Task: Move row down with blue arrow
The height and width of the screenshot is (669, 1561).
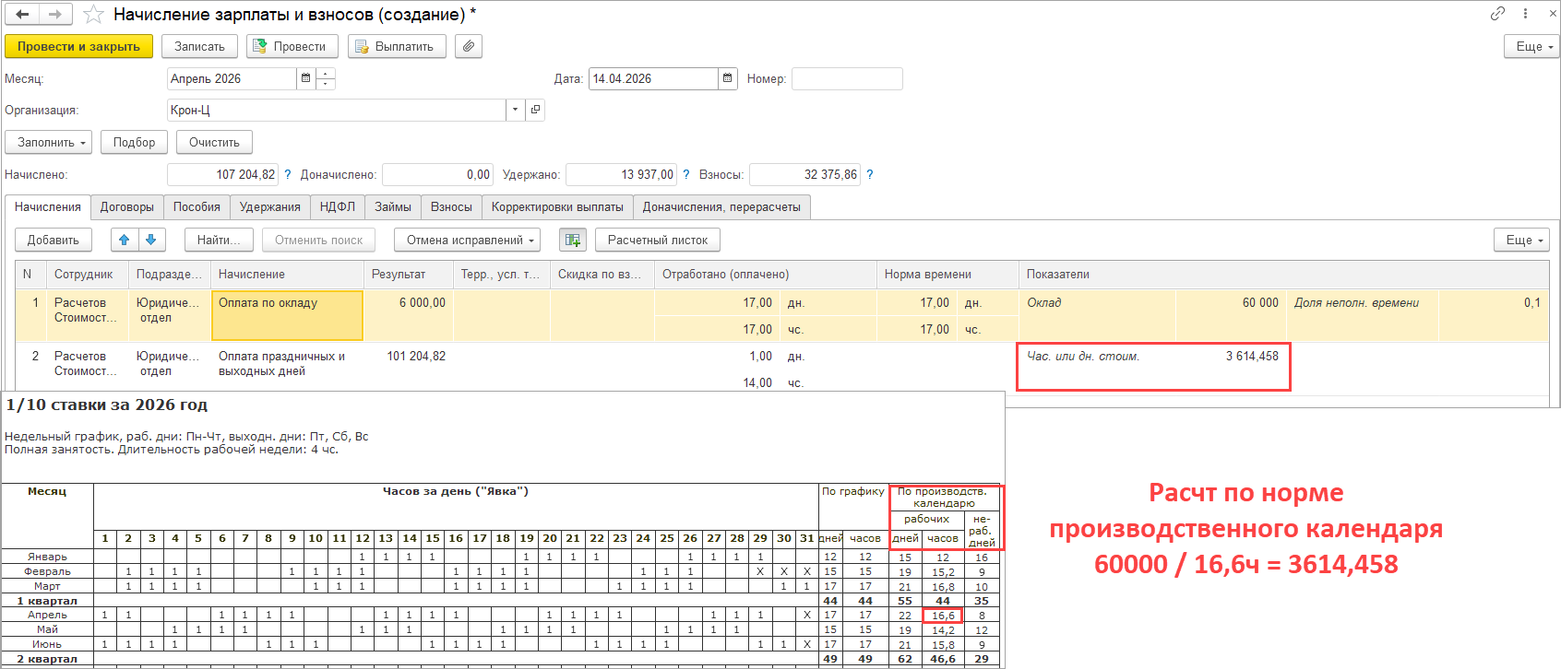Action: [x=151, y=240]
